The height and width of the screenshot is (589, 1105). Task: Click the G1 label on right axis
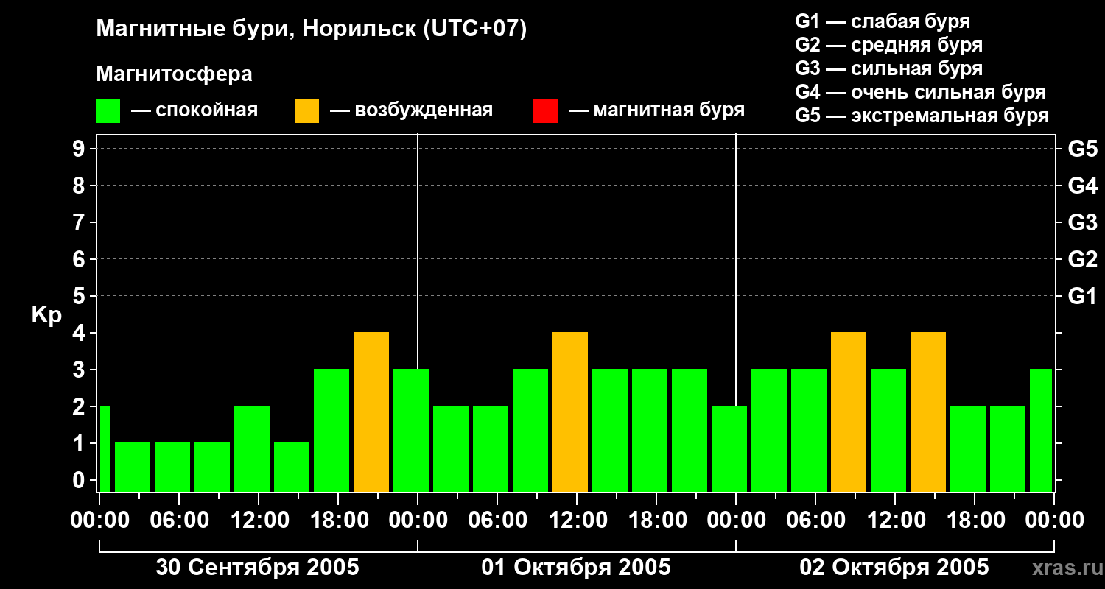point(1082,296)
